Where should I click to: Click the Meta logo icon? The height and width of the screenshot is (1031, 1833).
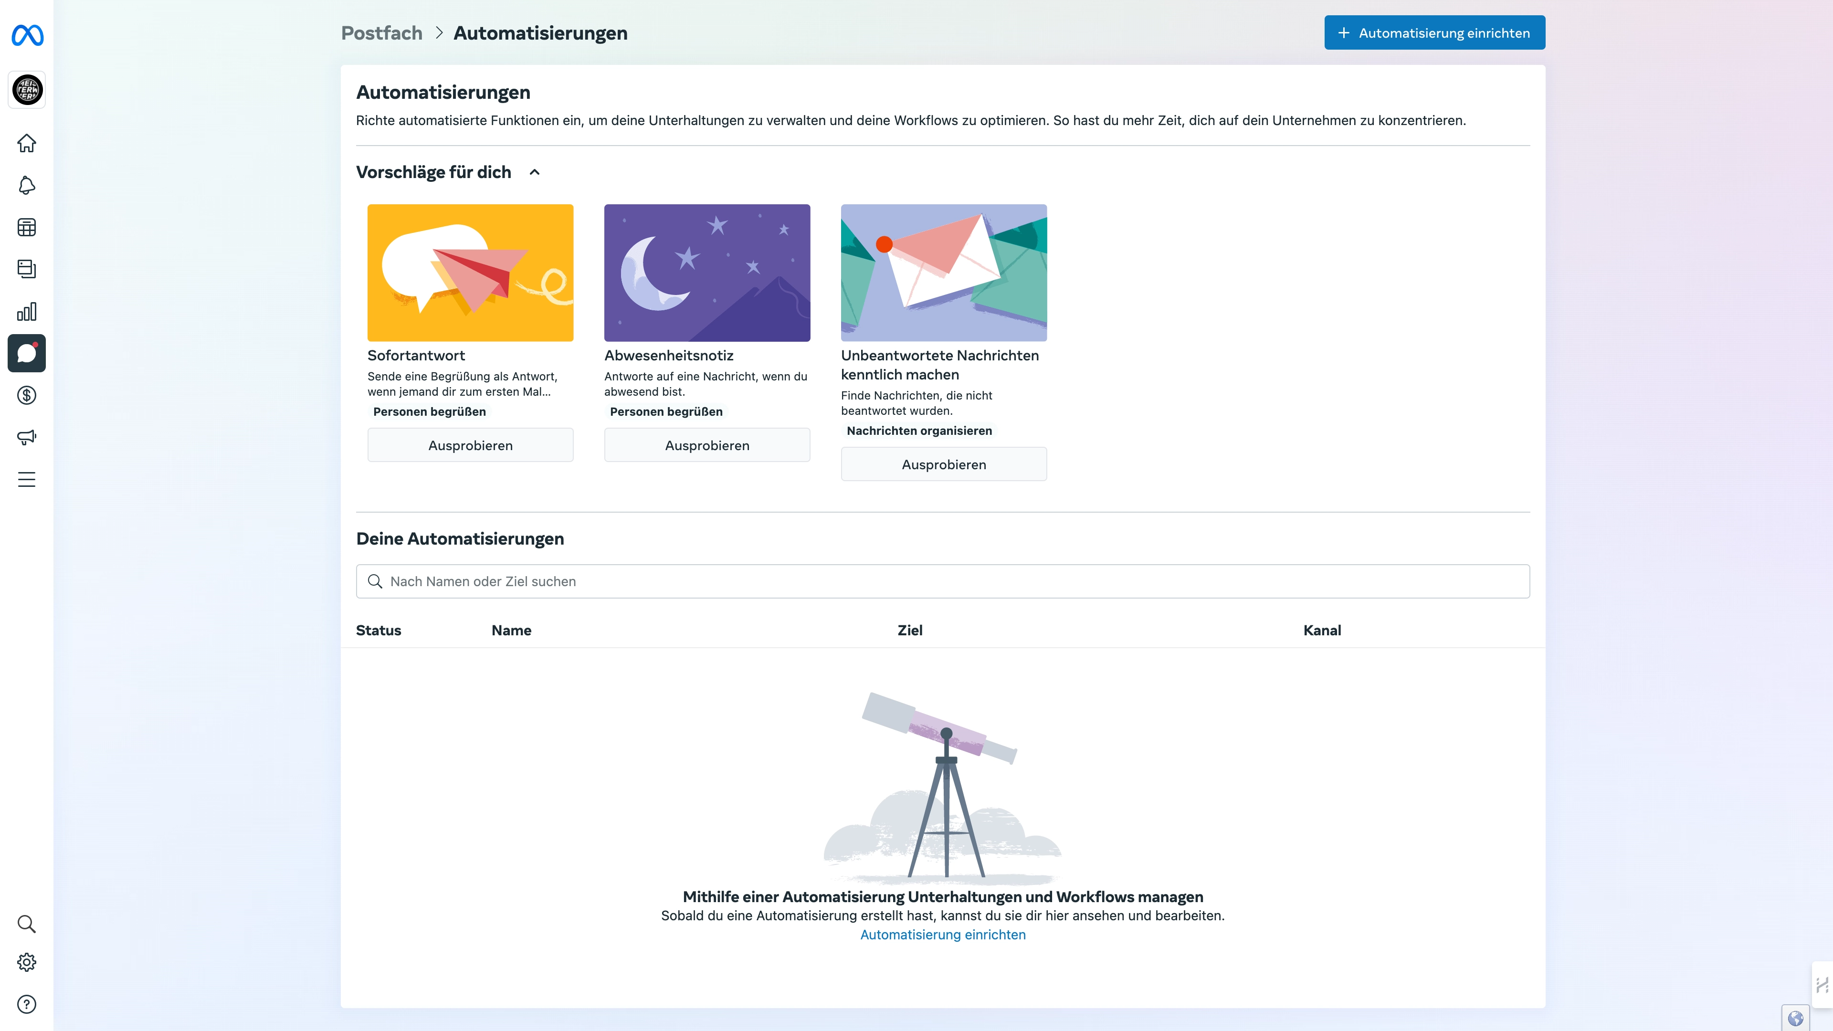pyautogui.click(x=27, y=35)
